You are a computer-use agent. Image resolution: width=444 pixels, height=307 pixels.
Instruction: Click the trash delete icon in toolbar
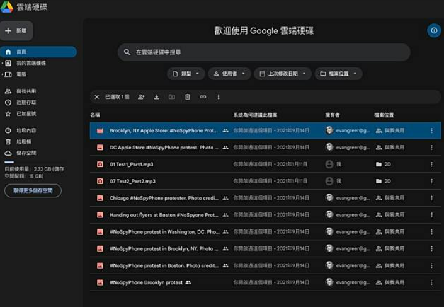tap(188, 97)
